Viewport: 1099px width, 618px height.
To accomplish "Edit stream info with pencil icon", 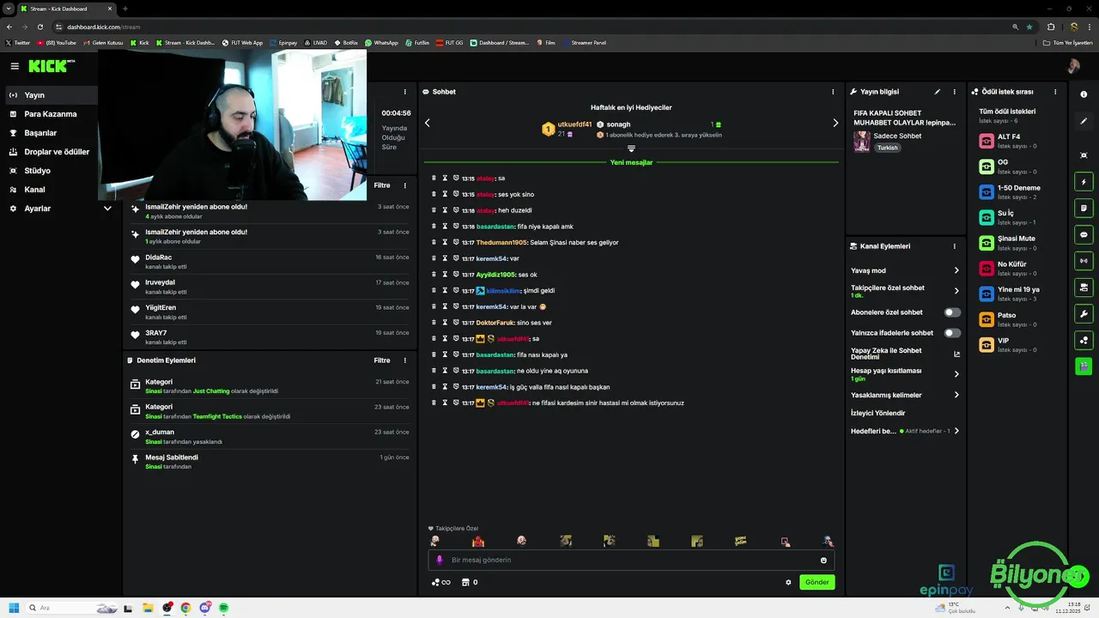I will [x=938, y=92].
